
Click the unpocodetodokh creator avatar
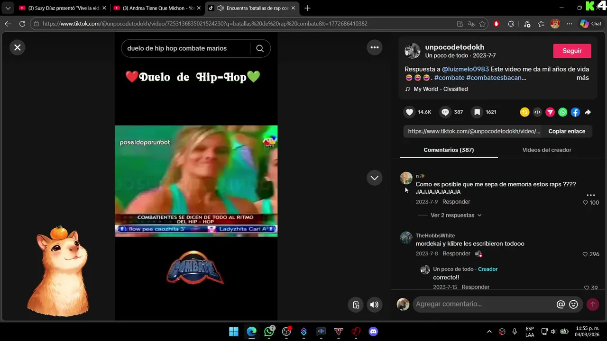tap(412, 51)
